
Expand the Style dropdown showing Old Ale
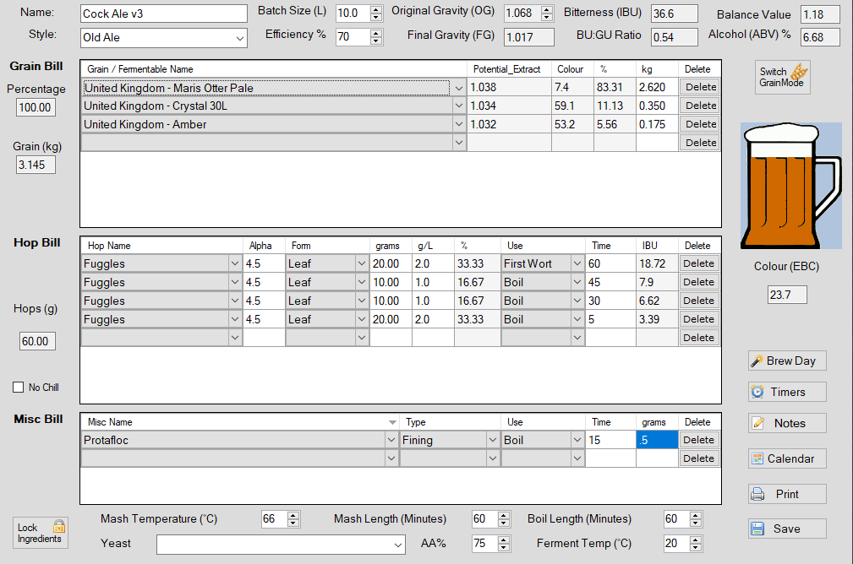(239, 38)
